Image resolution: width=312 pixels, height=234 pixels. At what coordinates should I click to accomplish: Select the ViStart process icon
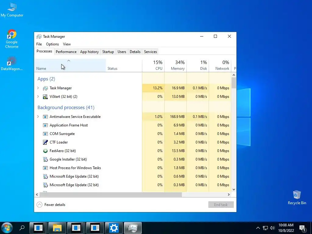pos(45,97)
